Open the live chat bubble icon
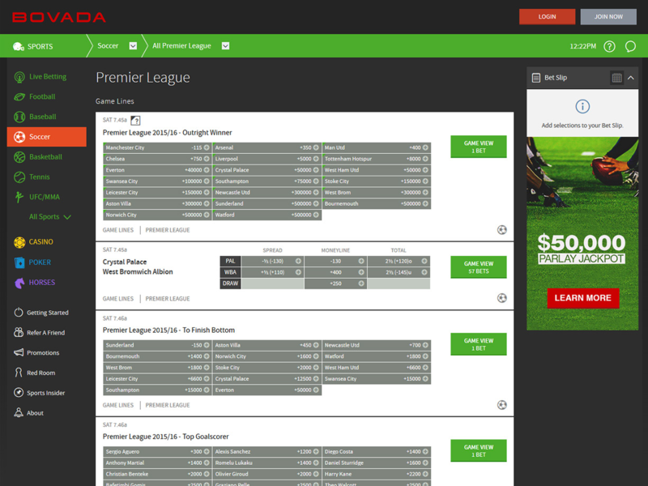The height and width of the screenshot is (486, 648). click(630, 46)
